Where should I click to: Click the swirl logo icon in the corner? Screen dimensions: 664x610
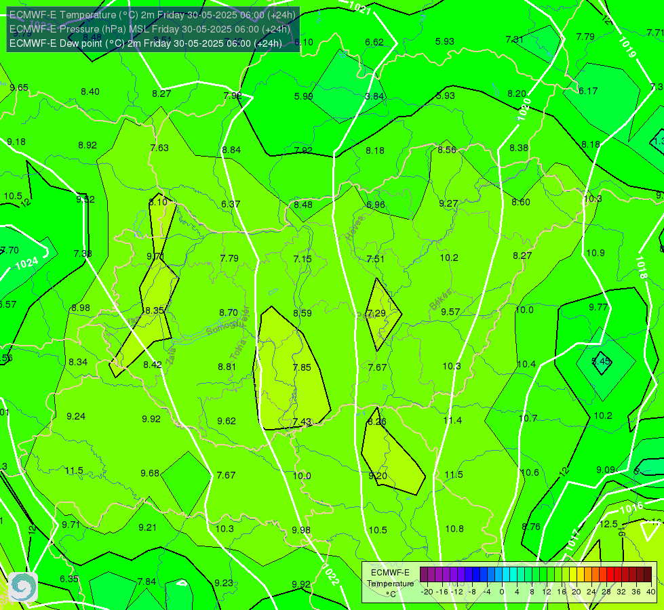pyautogui.click(x=23, y=587)
